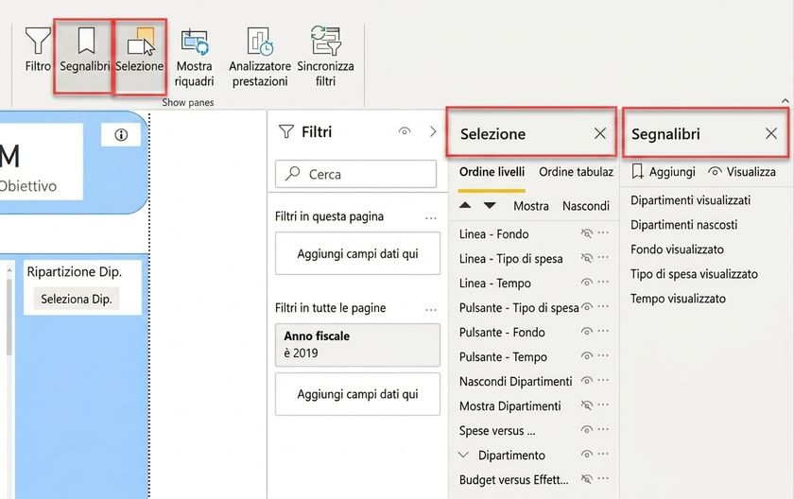The height and width of the screenshot is (499, 794).
Task: Click Visualizza in Segnalibri pane
Action: [742, 172]
